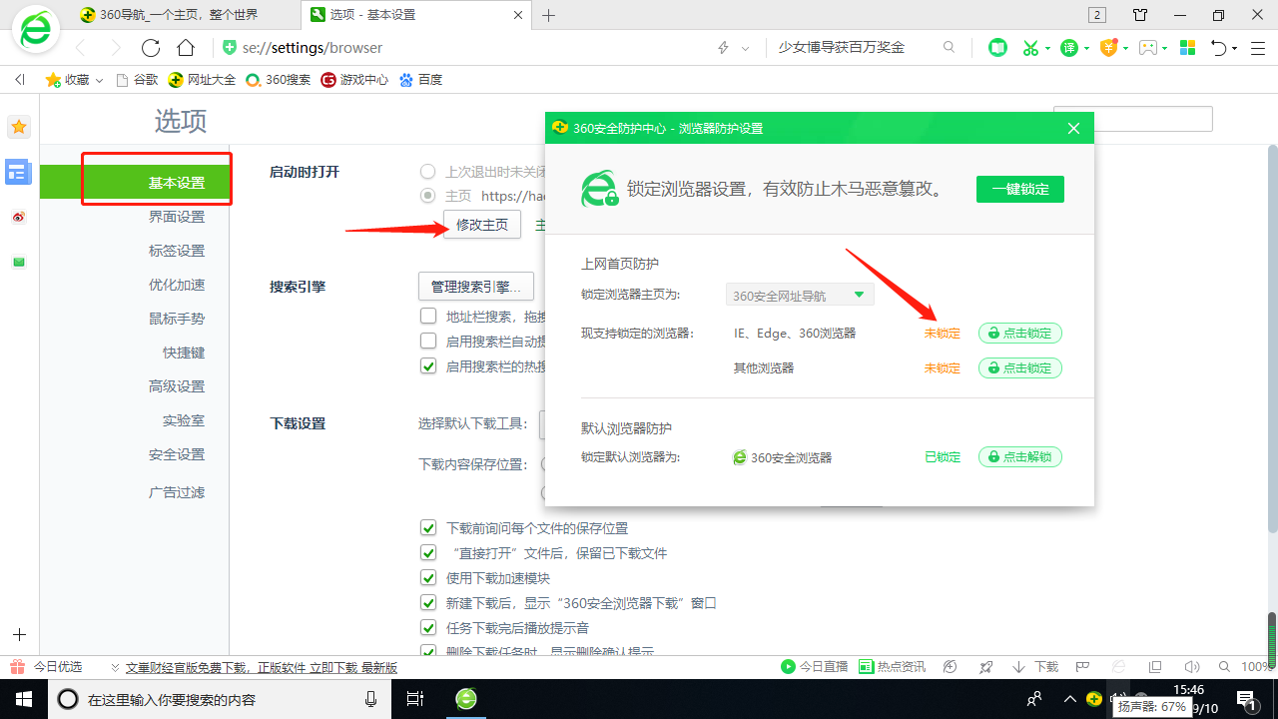Uncheck 使用下载加速模块
The width and height of the screenshot is (1278, 719).
428,577
